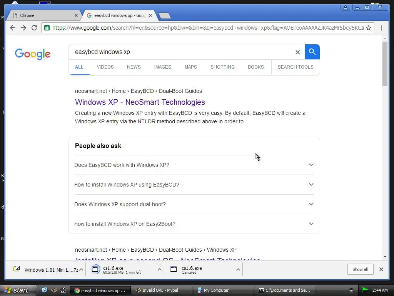Open SEARCH TOOLS
The width and height of the screenshot is (394, 296).
click(295, 67)
